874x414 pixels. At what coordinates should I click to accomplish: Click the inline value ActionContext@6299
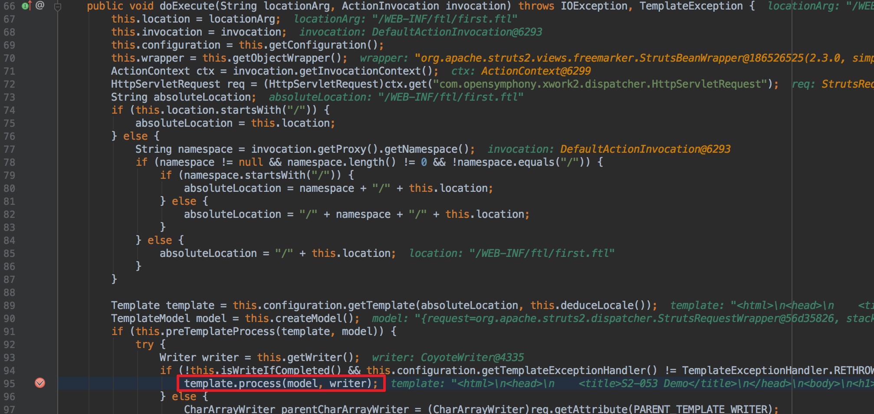(x=536, y=71)
